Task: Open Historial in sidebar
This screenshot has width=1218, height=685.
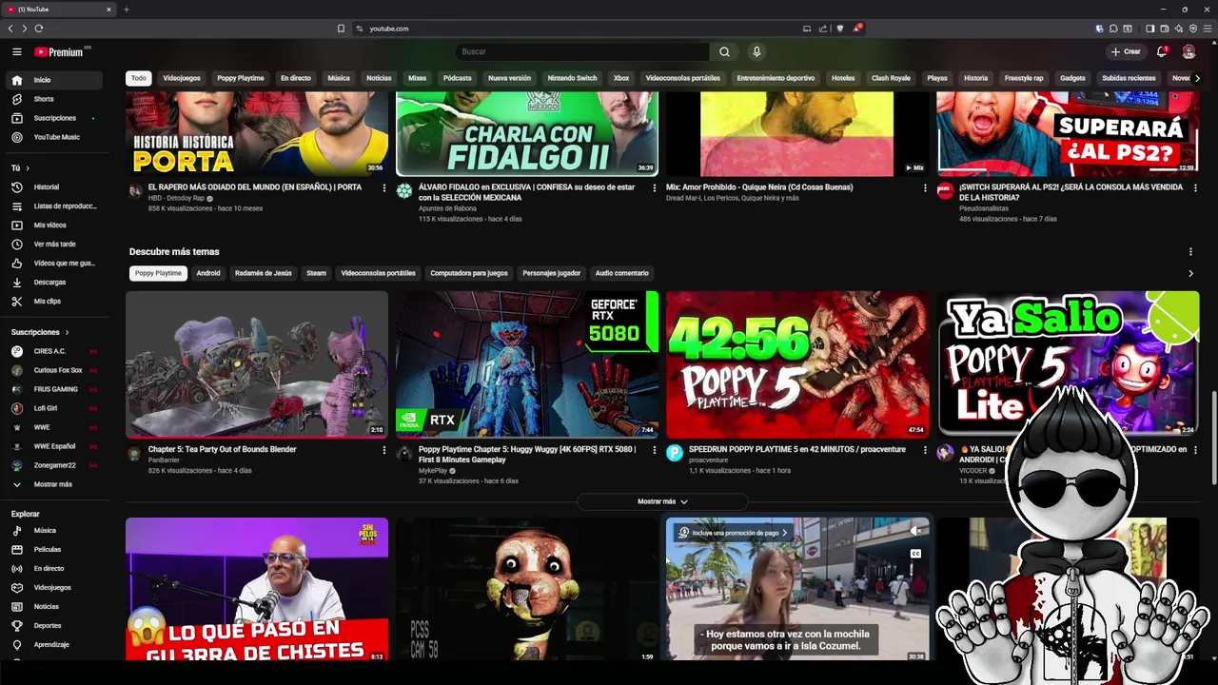Action: (x=53, y=187)
